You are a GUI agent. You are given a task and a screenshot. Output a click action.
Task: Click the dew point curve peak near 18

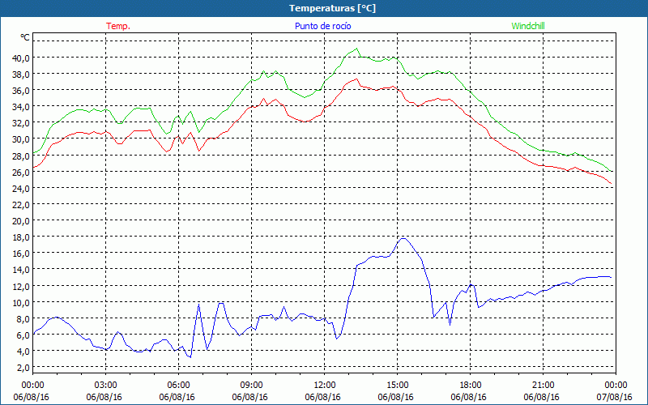coord(403,238)
